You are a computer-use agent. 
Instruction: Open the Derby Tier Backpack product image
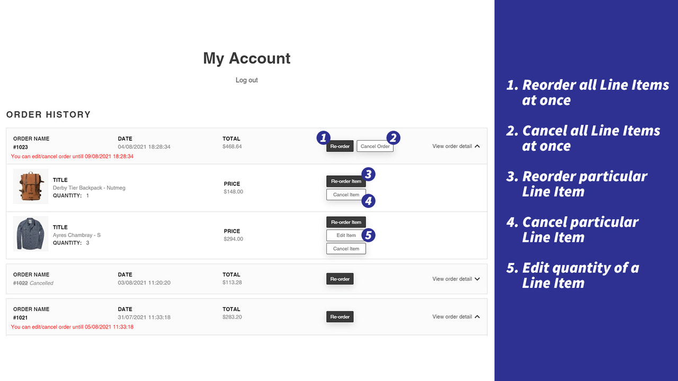tap(30, 186)
